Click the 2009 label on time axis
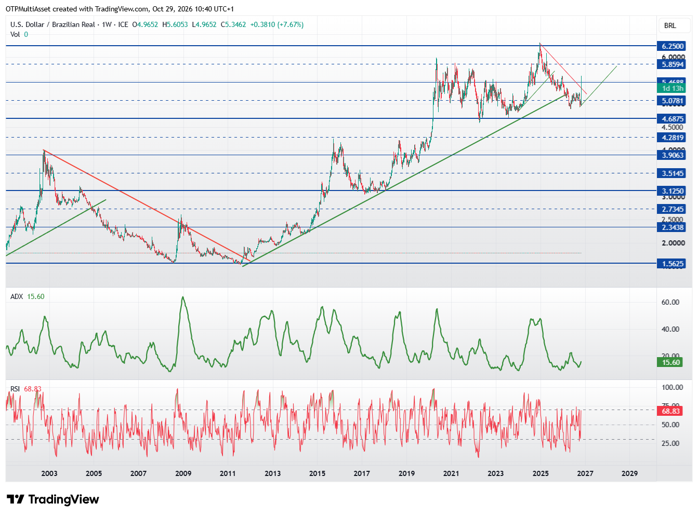698x517 pixels. [x=183, y=473]
